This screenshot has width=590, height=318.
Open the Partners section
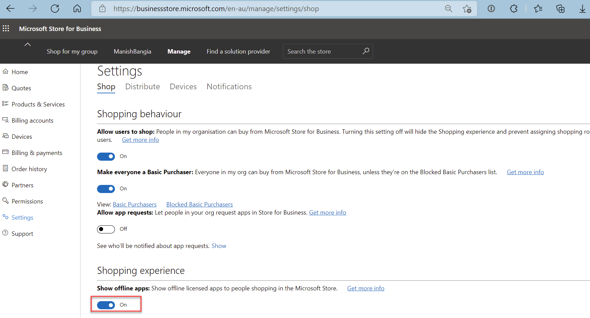(x=22, y=185)
